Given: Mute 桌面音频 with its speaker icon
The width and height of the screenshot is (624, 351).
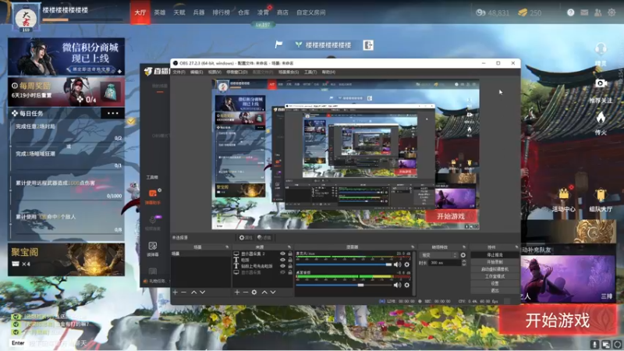Looking at the screenshot, I should 397,285.
